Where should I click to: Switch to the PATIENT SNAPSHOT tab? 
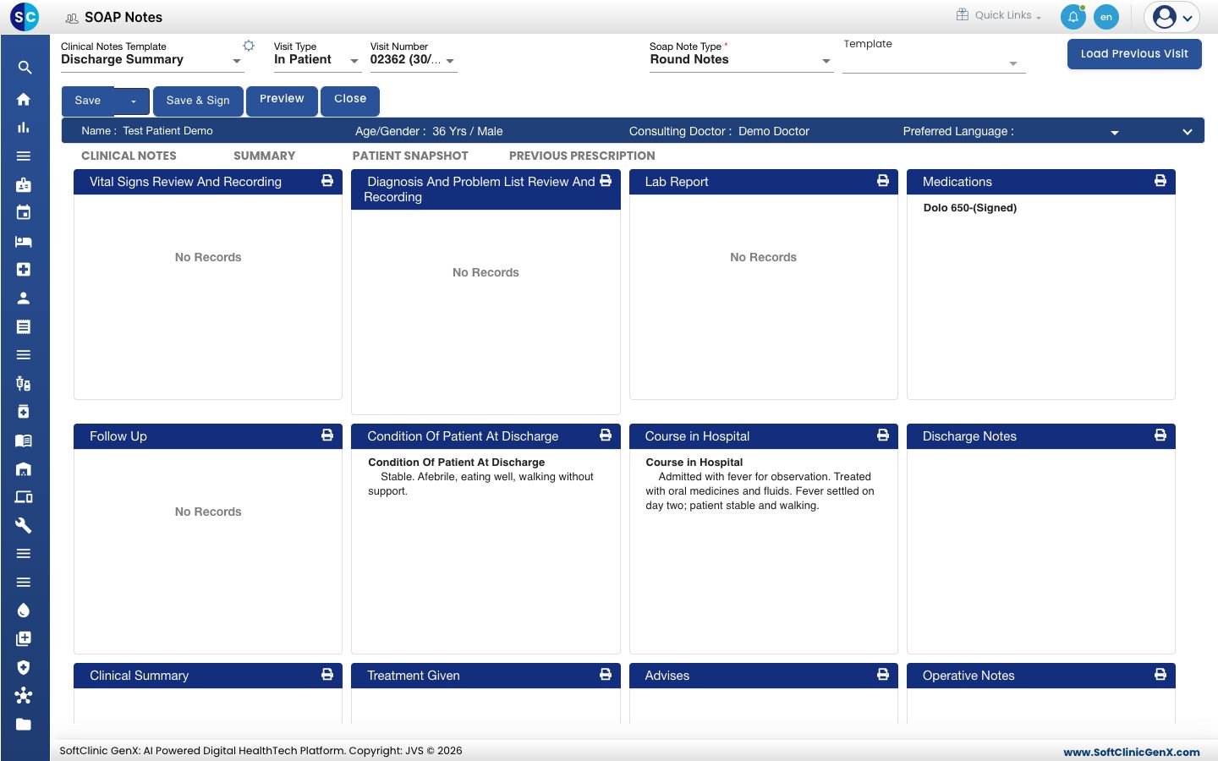point(410,156)
